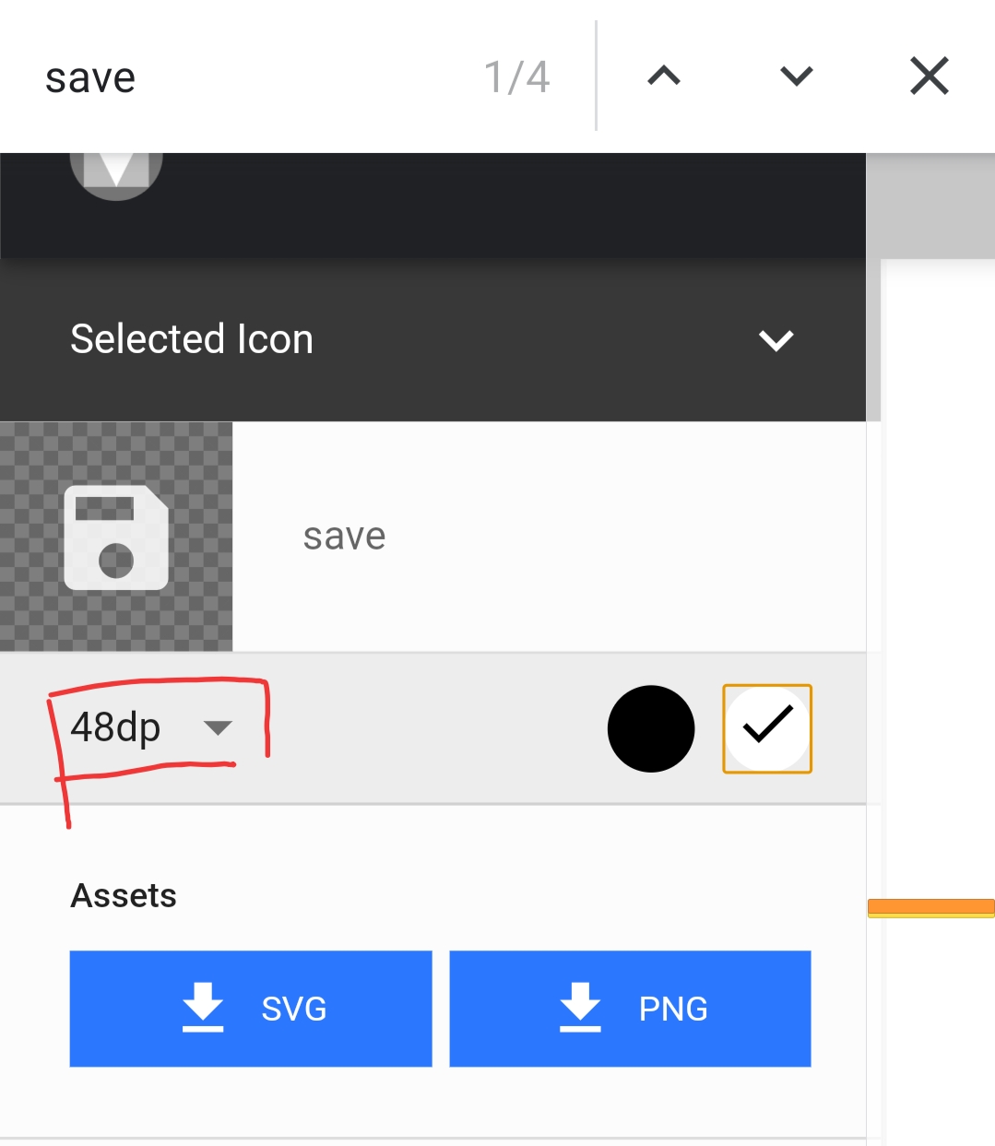Download the icon as SVG
The image size is (995, 1146).
(251, 1009)
